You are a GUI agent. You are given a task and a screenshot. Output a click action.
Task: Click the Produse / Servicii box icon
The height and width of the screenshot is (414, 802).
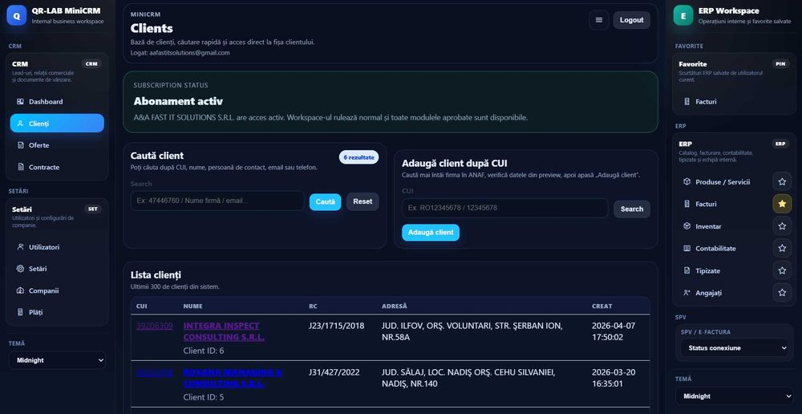(687, 181)
